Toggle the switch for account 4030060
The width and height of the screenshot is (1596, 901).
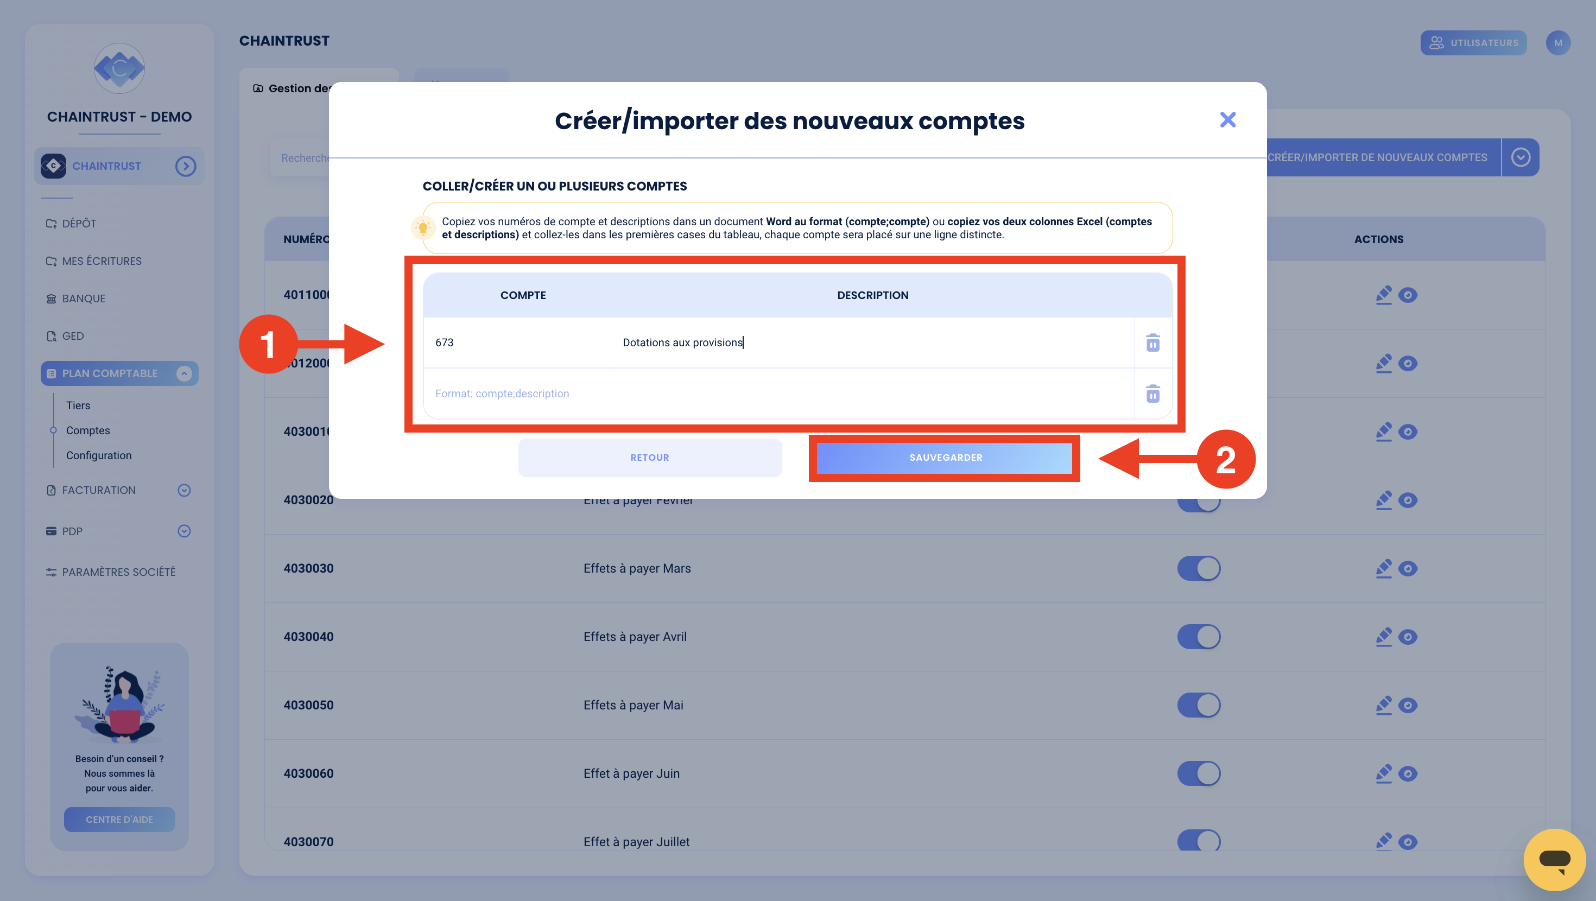[x=1199, y=773]
